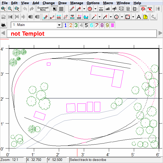Select the turntable tool

(x=135, y=9)
